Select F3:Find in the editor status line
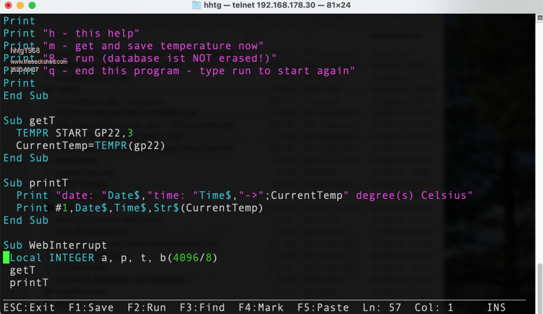This screenshot has width=543, height=314. pos(202,308)
